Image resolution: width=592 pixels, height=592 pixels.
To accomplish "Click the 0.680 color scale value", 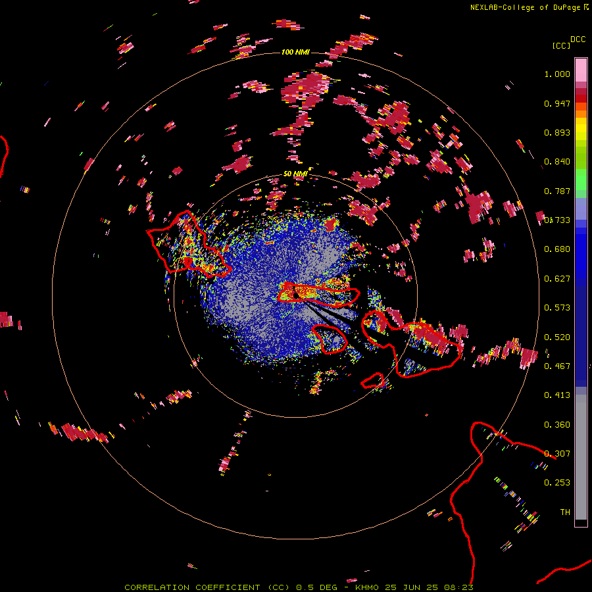I will click(557, 249).
